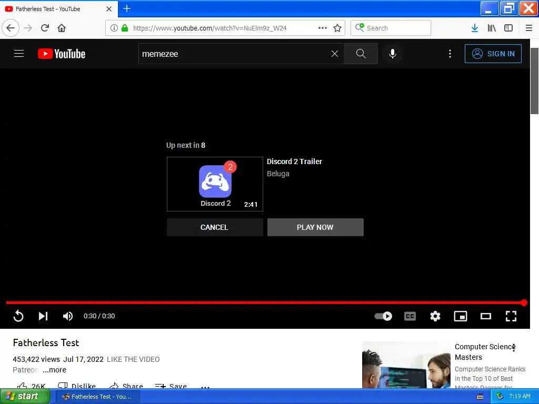Enter fullscreen mode
Viewport: 539px width, 404px height.
point(511,316)
